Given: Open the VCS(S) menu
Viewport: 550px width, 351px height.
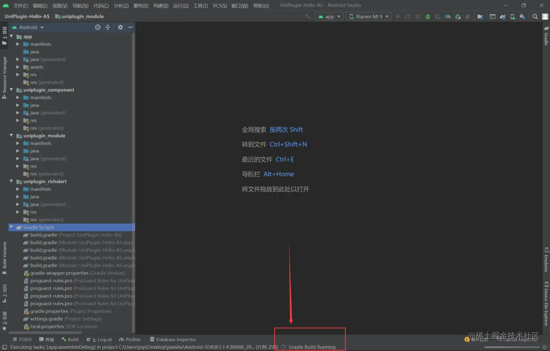Looking at the screenshot, I should [x=220, y=5].
